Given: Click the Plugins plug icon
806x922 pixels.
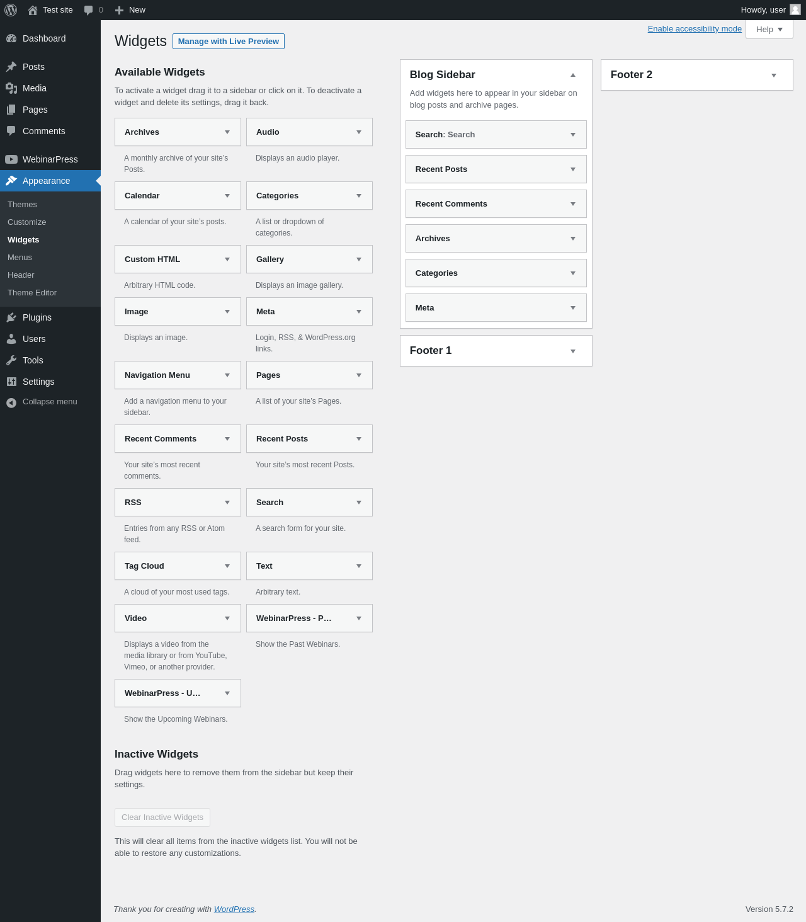Looking at the screenshot, I should (11, 317).
